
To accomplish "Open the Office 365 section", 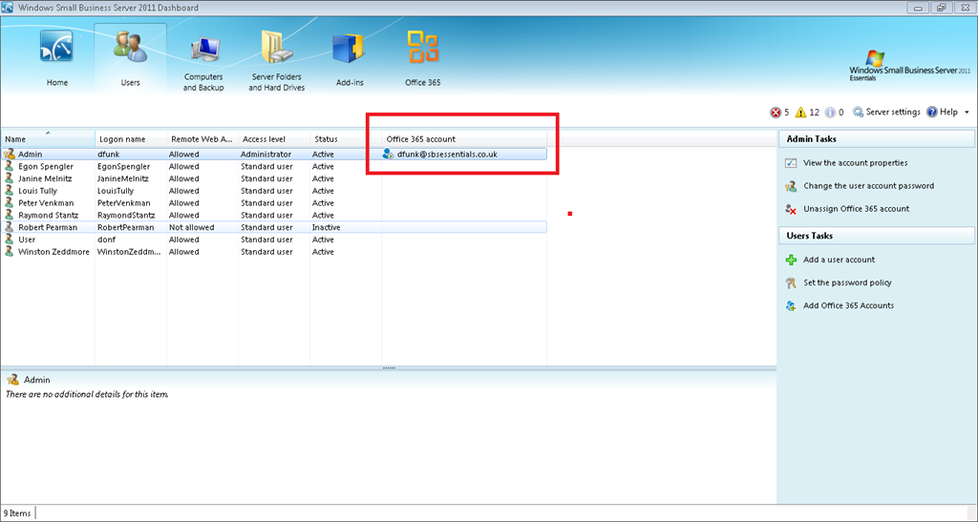I will [422, 59].
